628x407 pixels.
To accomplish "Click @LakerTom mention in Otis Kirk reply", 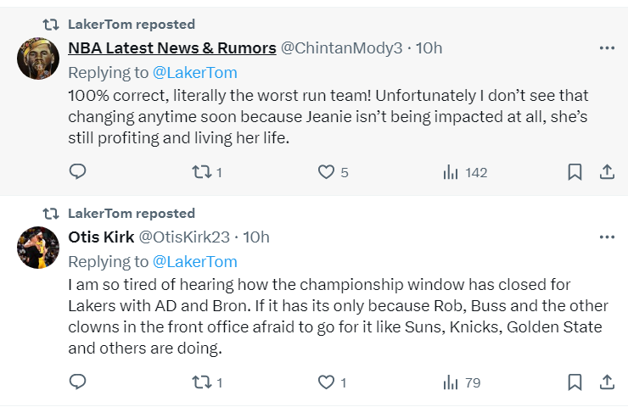I will tap(194, 261).
